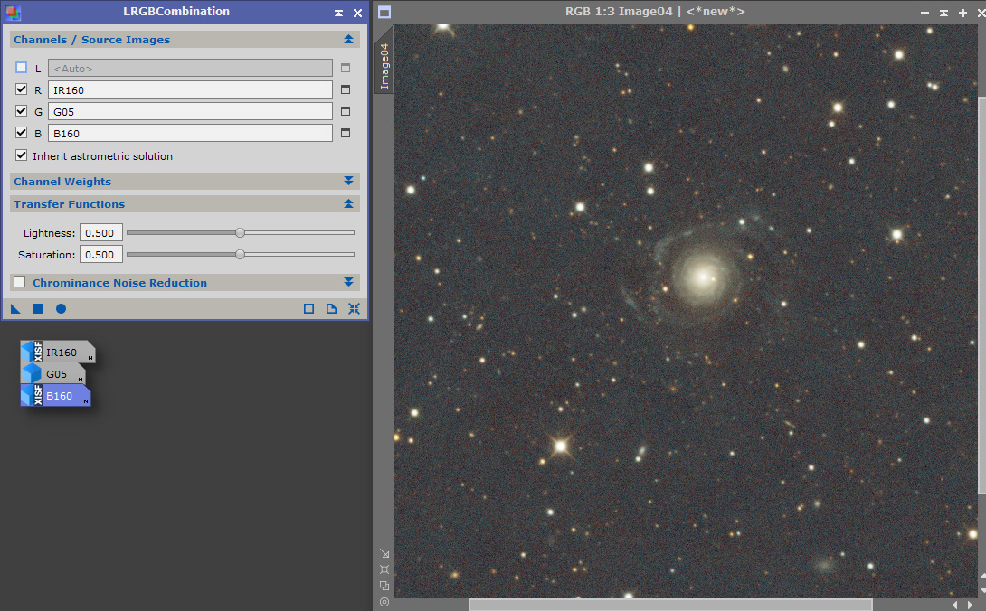
Task: Apply process with the square icon
Action: pyautogui.click(x=38, y=308)
